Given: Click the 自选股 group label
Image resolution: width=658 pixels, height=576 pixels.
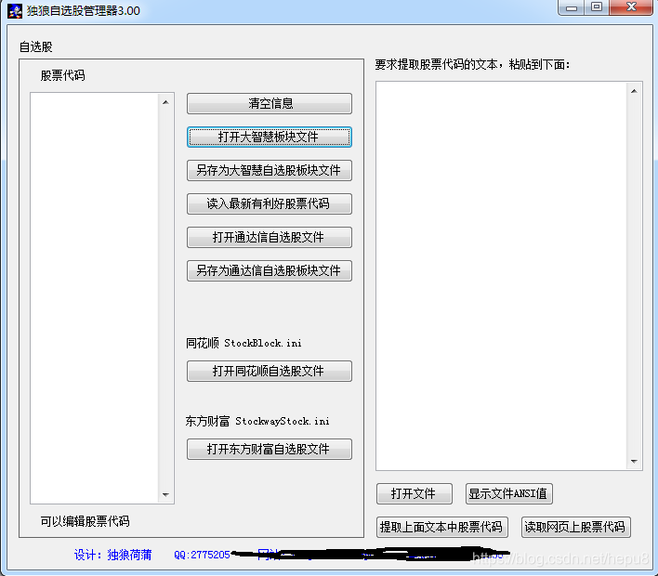Looking at the screenshot, I should (x=36, y=47).
